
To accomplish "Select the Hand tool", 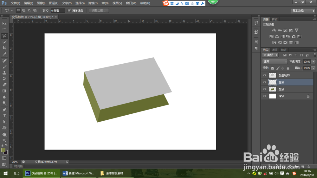I will (4, 134).
